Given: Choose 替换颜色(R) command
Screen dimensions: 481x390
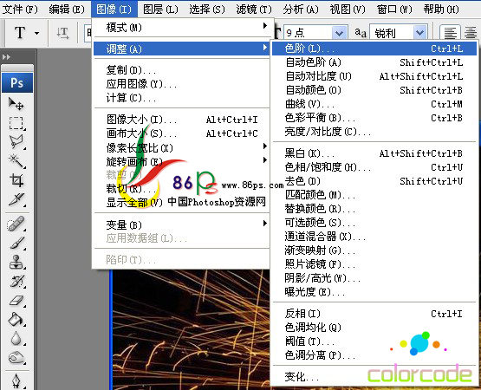Looking at the screenshot, I should click(x=374, y=209).
